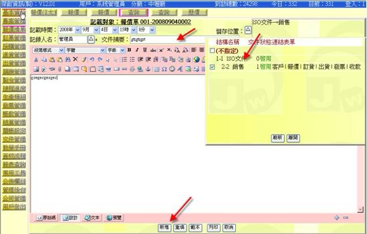367x234 pixels.
Task: Uncheck the 2-2 銷售 checkbox
Action: coord(212,67)
